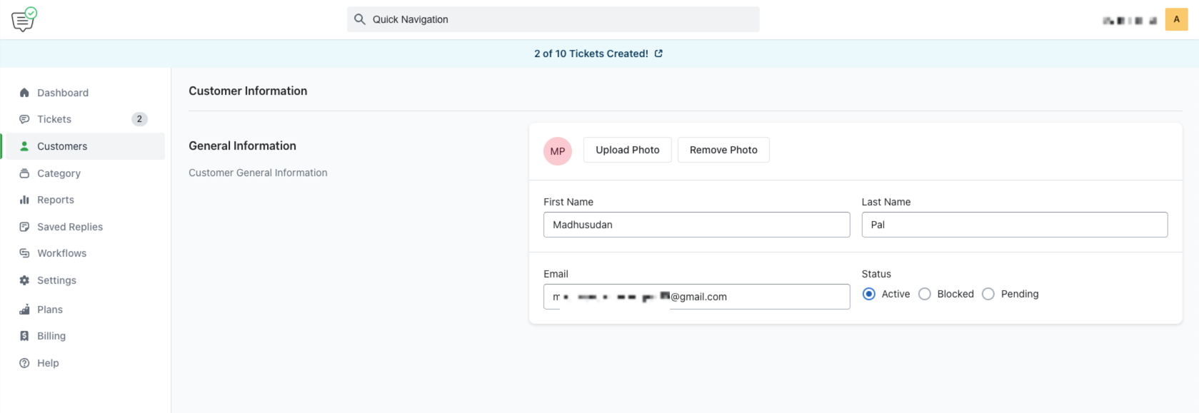Choose the Pending status option
The width and height of the screenshot is (1199, 413).
988,294
